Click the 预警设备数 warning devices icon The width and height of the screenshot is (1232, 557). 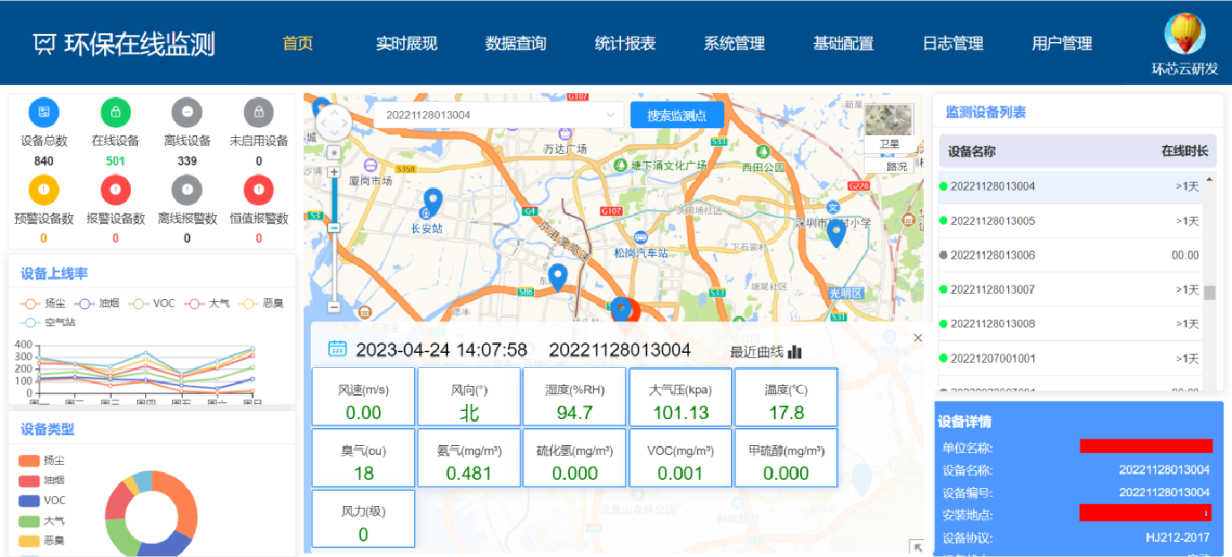click(x=43, y=190)
